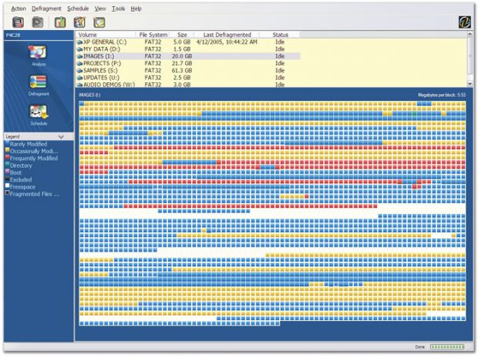The width and height of the screenshot is (478, 357).
Task: Select the PROJECTS (P:) volume row
Action: 188,64
